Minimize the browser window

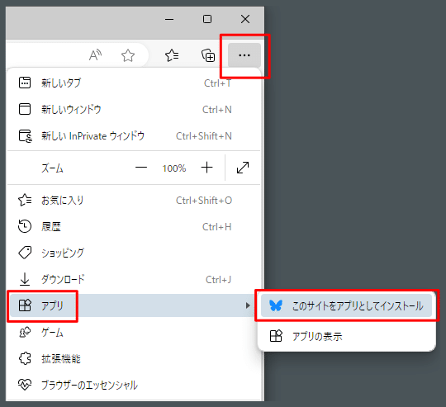[169, 19]
